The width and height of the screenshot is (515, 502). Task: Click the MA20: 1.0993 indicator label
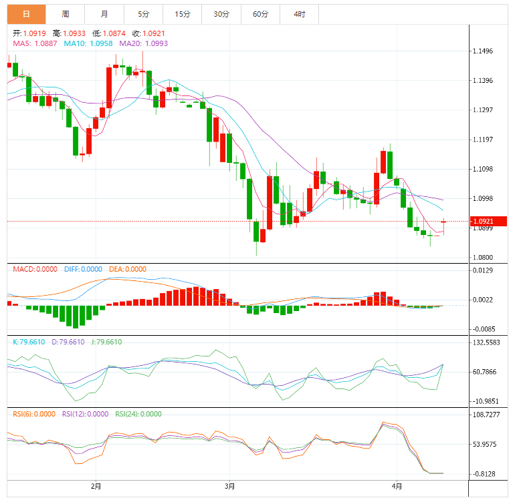(144, 43)
